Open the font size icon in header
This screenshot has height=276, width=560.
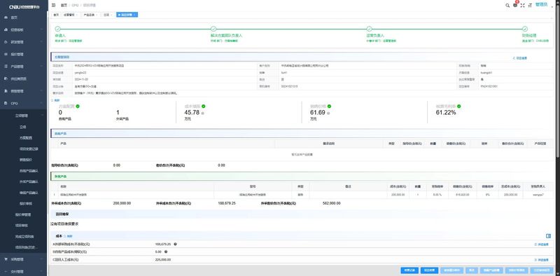click(530, 6)
